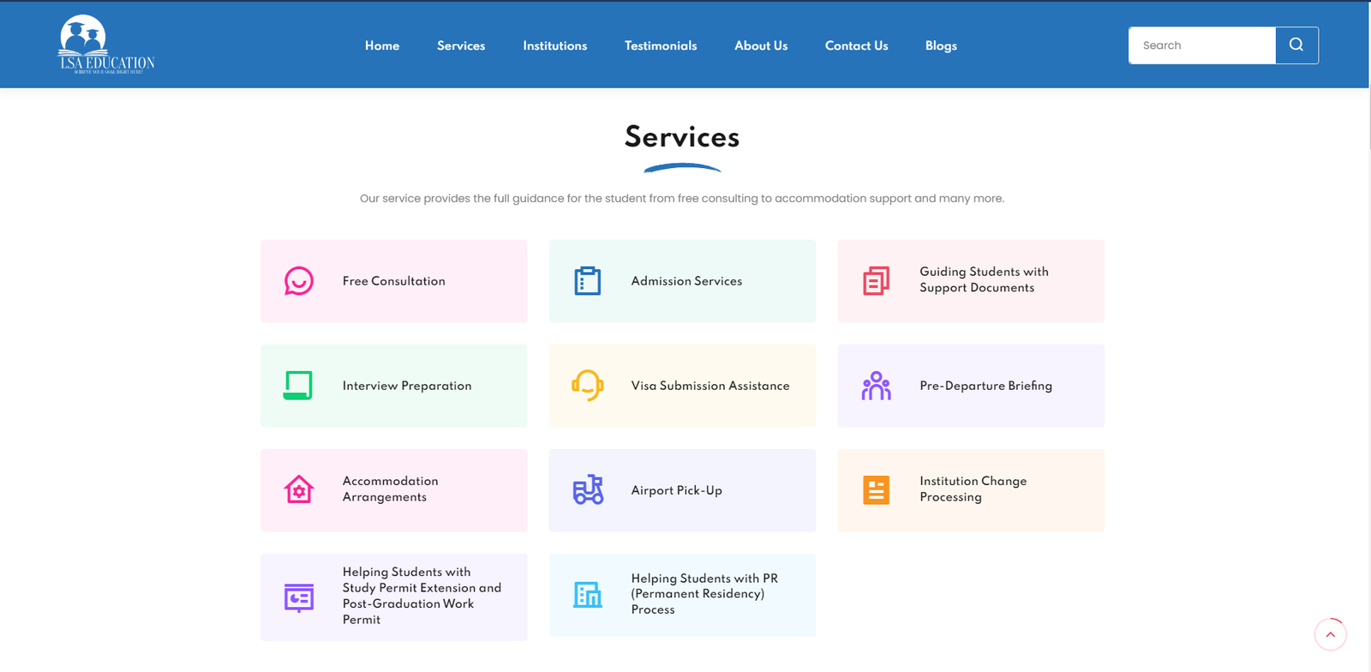
Task: Click the Accommodation house icon
Action: pyautogui.click(x=299, y=490)
